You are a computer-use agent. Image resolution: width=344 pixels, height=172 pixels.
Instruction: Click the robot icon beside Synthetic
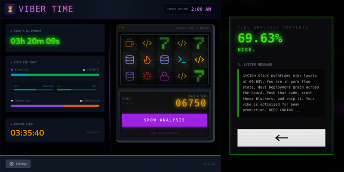click(84, 70)
